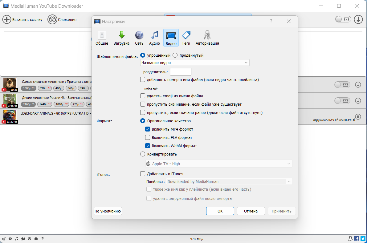Open Facebook icon in status bar
Viewport: 367px width, 243px height.
pos(357,239)
